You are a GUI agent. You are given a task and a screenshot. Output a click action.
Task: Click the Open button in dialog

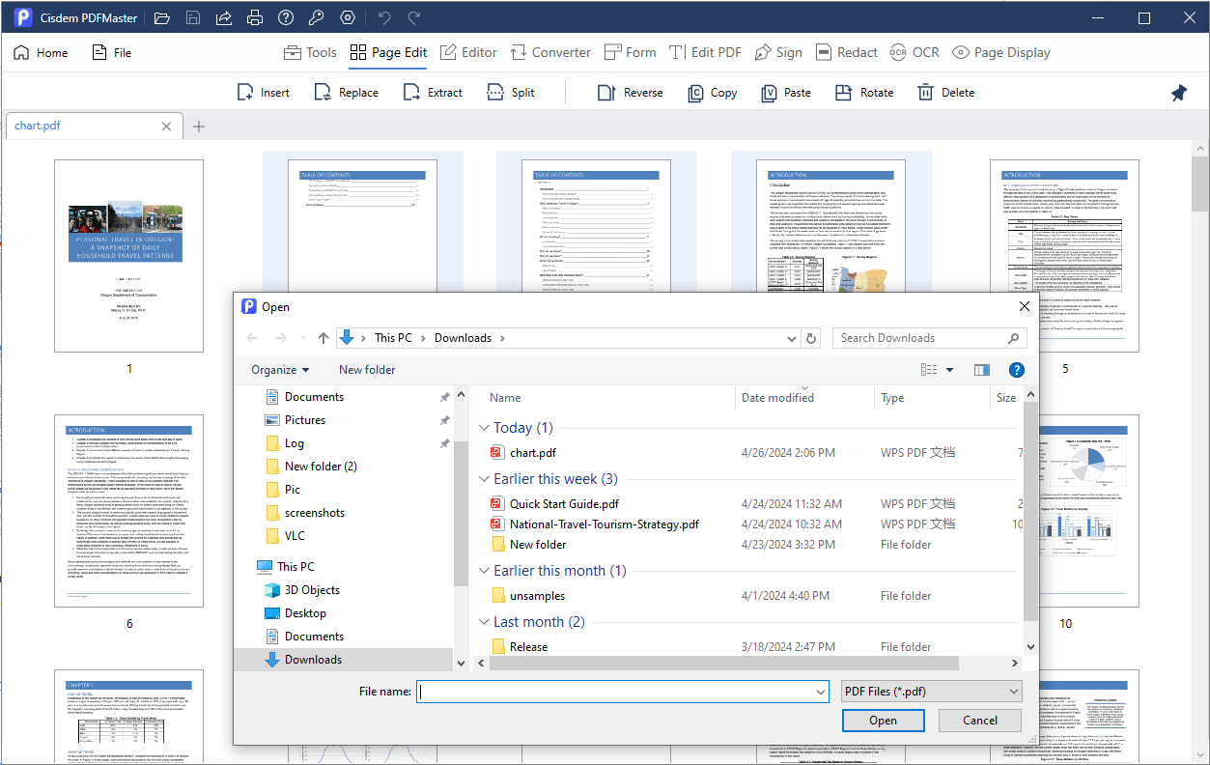(883, 721)
